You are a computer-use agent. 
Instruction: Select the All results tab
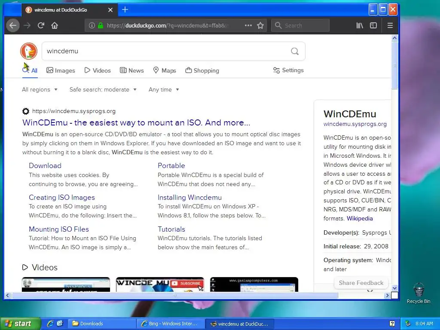30,70
